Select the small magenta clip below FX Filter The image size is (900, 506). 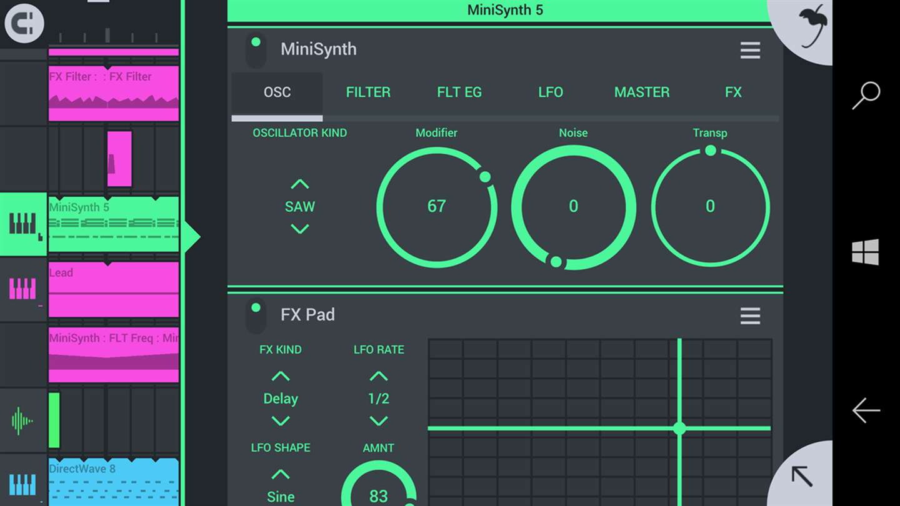tap(119, 159)
